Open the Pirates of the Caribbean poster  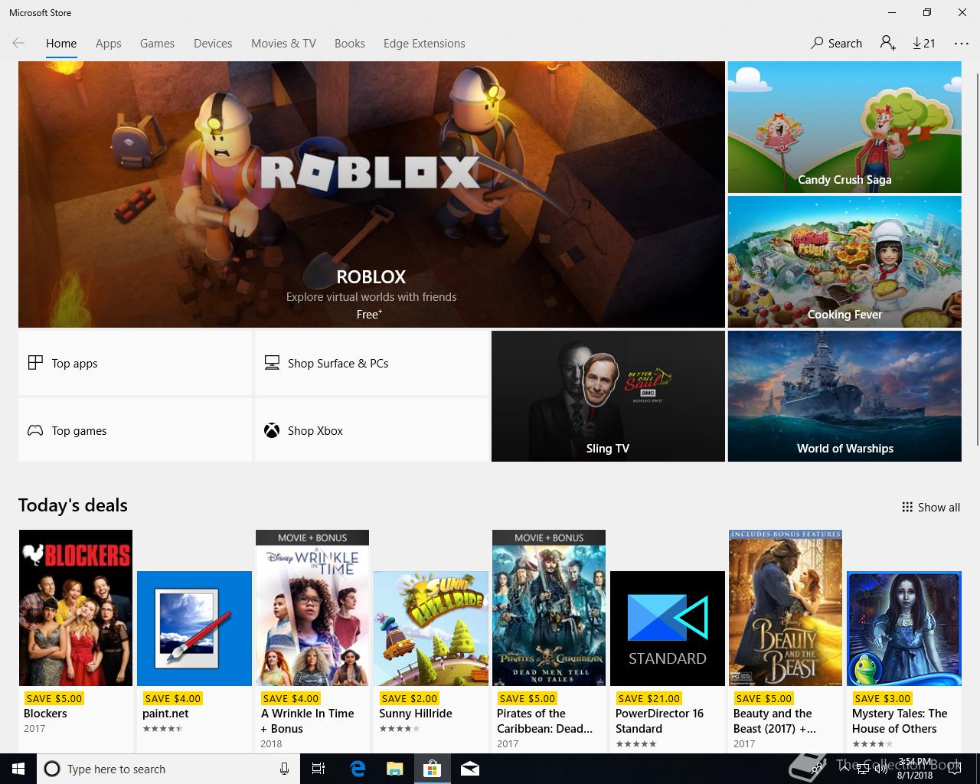(x=549, y=608)
